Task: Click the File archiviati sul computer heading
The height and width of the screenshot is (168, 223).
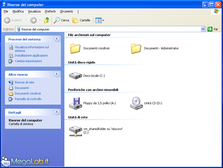Action: pyautogui.click(x=89, y=35)
